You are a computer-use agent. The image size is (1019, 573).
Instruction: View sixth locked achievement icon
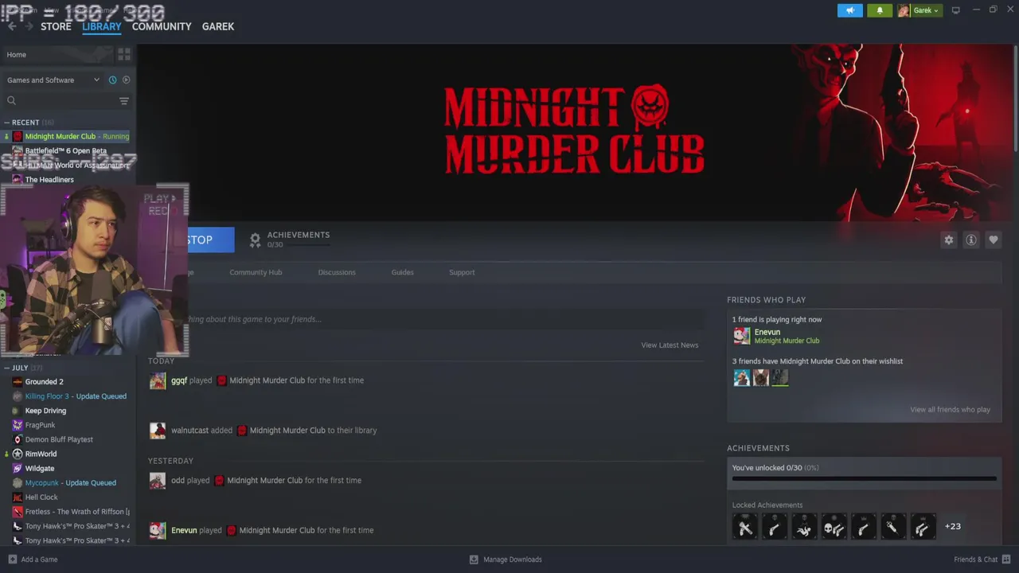(893, 526)
